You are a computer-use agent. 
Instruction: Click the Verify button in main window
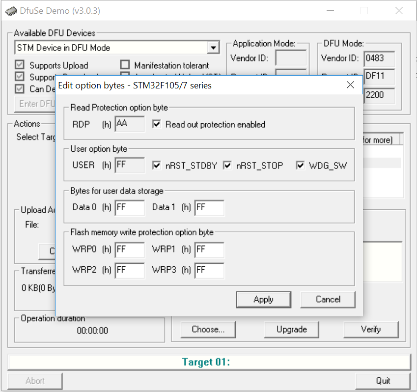coord(371,330)
